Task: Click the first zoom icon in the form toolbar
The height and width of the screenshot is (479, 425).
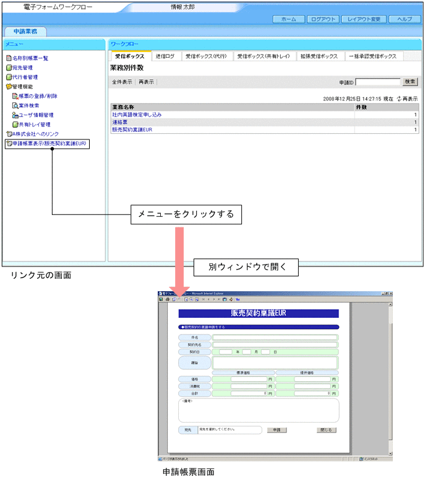Action: point(186,299)
